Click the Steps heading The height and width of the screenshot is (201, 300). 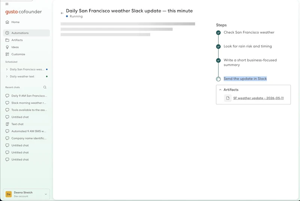point(221,25)
